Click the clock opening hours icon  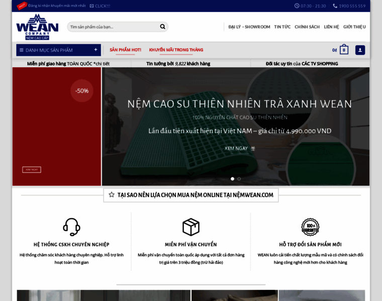click(297, 6)
